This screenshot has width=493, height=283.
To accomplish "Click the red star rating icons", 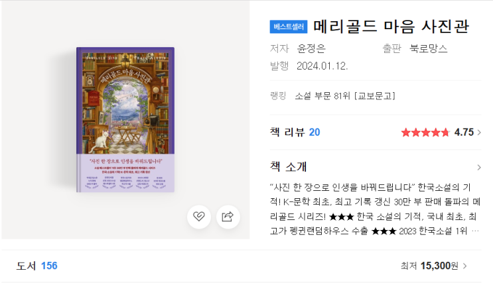I will tap(425, 133).
